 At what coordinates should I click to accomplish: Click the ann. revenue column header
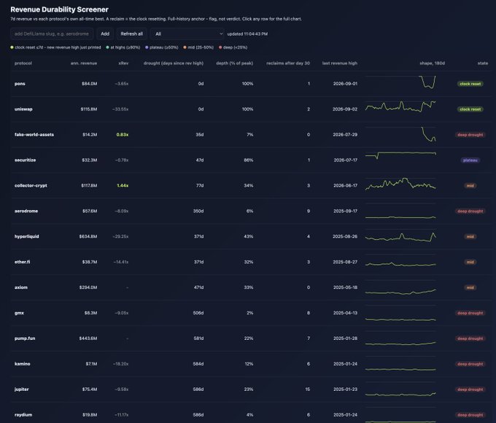(84, 63)
